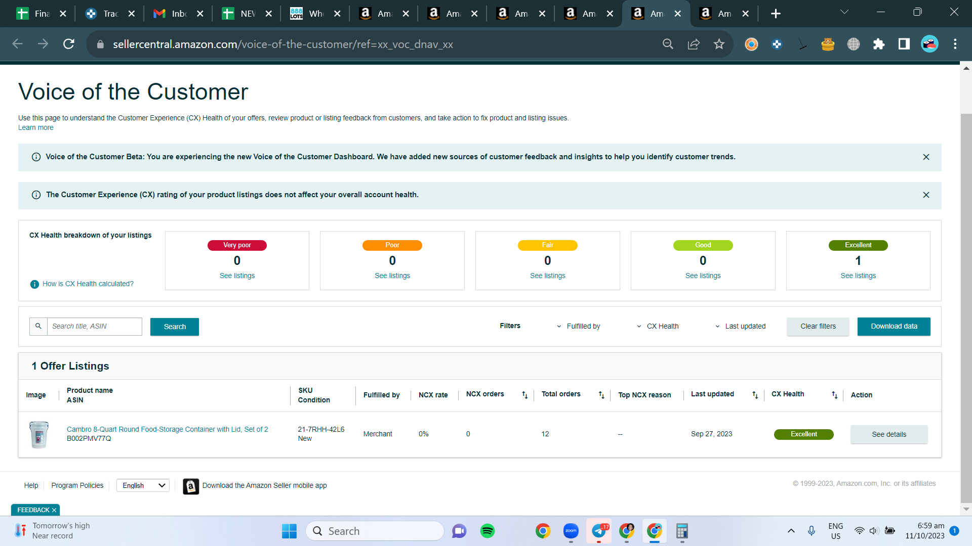972x546 pixels.
Task: Open the zoom magnifier icon in address bar
Action: (x=668, y=44)
